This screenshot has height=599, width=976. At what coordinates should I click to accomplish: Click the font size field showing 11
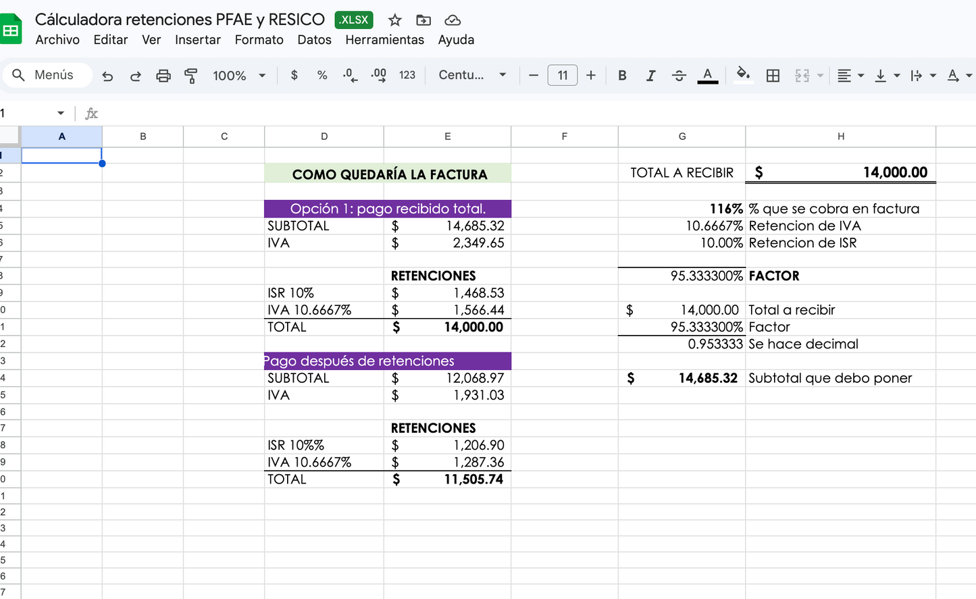[563, 75]
